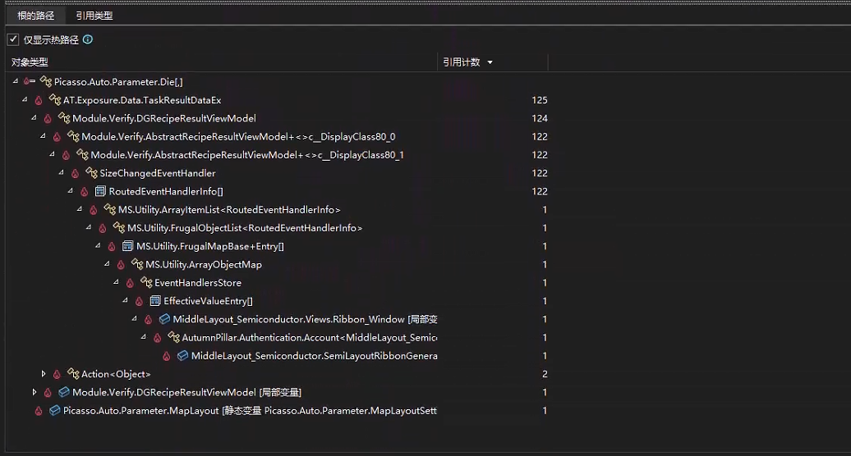Expand Module.Verify.DGRecipeResultViewModel [局部变量] node
851x456 pixels.
click(x=34, y=392)
